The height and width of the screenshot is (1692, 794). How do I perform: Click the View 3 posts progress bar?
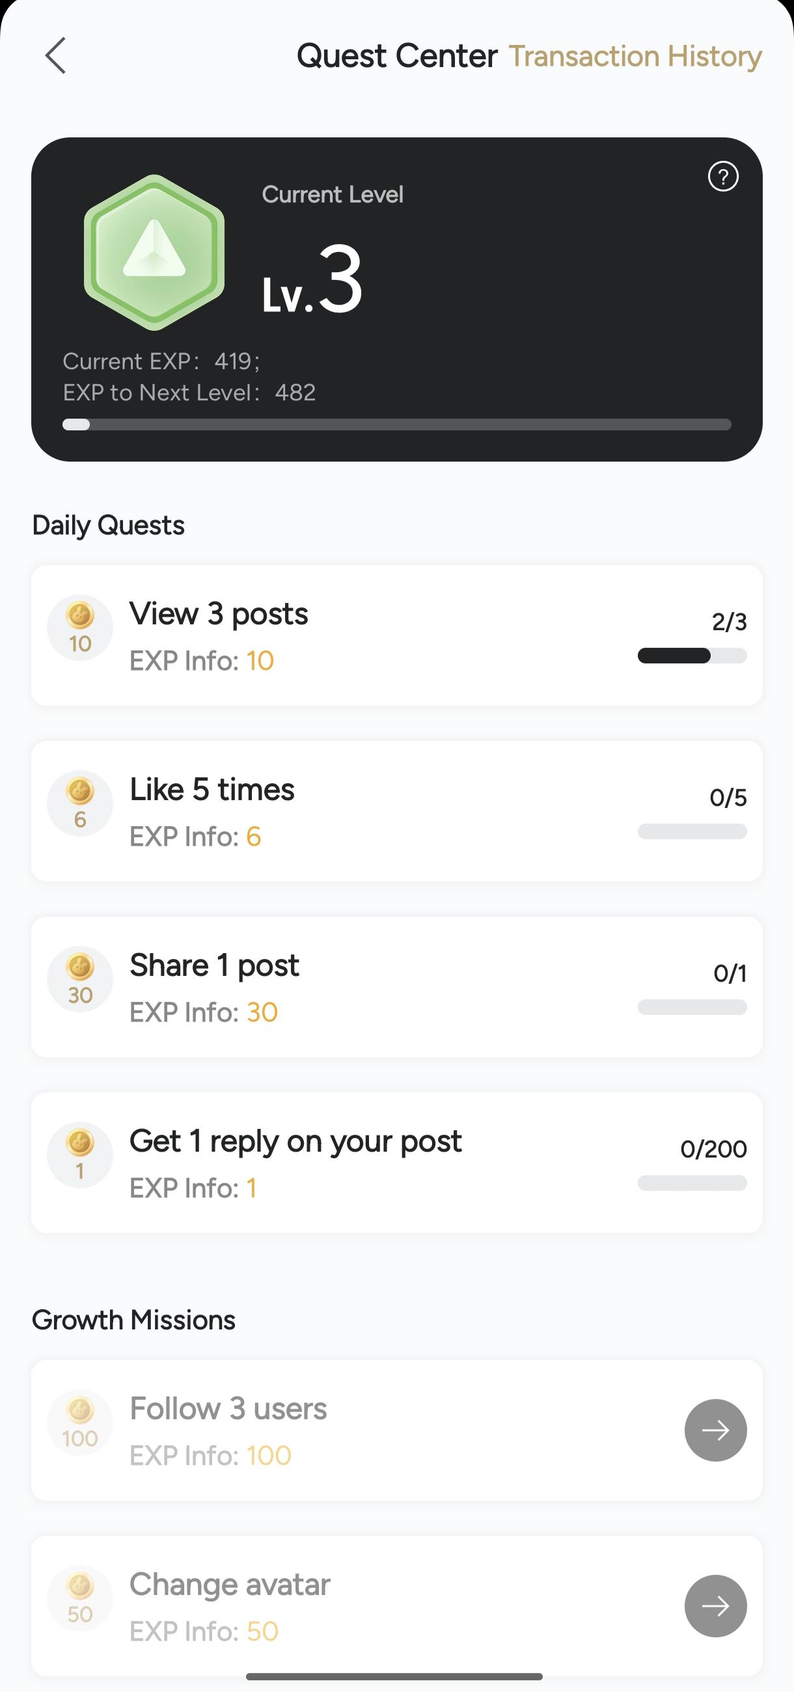click(x=692, y=656)
